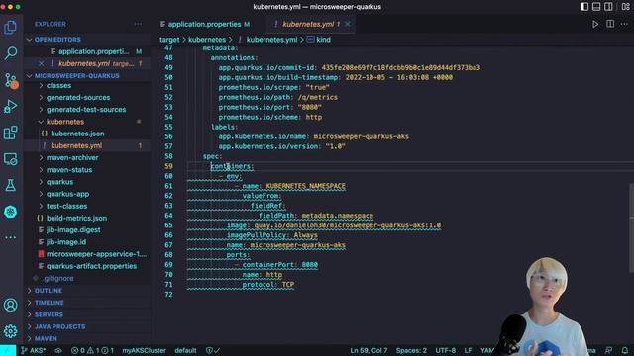Open the Kubernetes view

[x=11, y=212]
